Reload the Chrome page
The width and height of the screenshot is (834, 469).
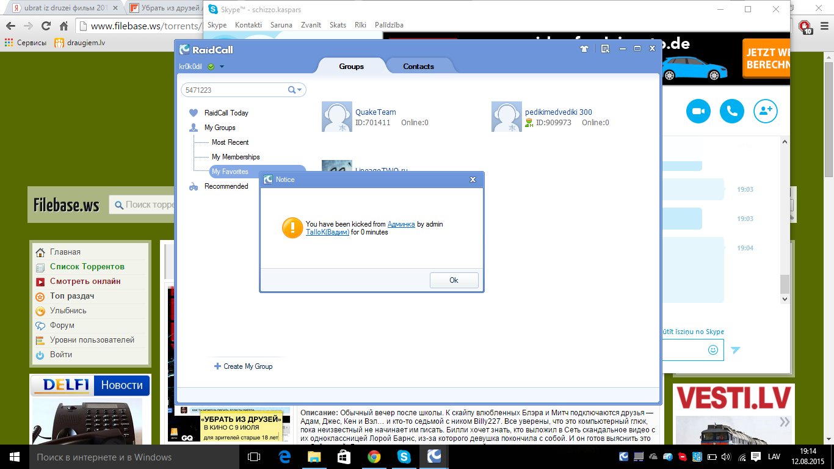tap(46, 26)
